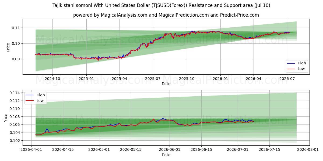This screenshot has height=161, width=323.
Task: Click the top chart x-axis label 2024-10
Action: [52, 79]
